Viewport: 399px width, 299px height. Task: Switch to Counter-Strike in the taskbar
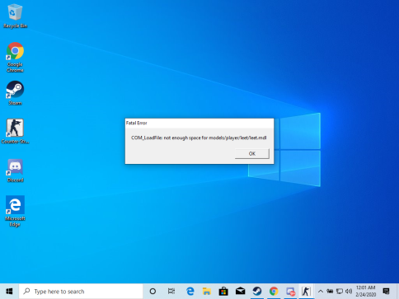[x=306, y=292]
